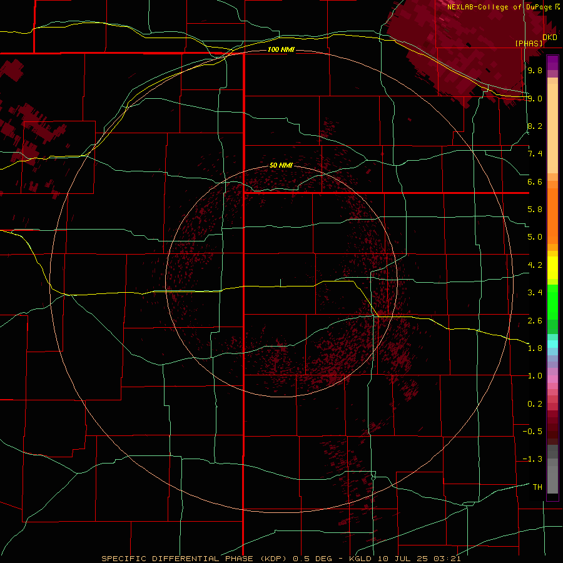Click the purple swatch atop the color bar
Viewport: 563px width, 563px height.
pos(552,63)
